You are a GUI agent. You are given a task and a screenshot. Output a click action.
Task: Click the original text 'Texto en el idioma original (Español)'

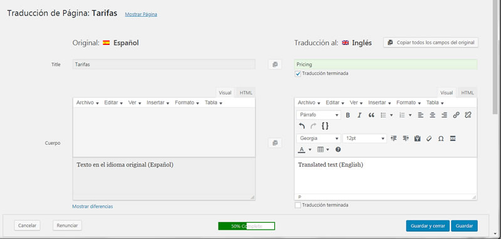[125, 165]
